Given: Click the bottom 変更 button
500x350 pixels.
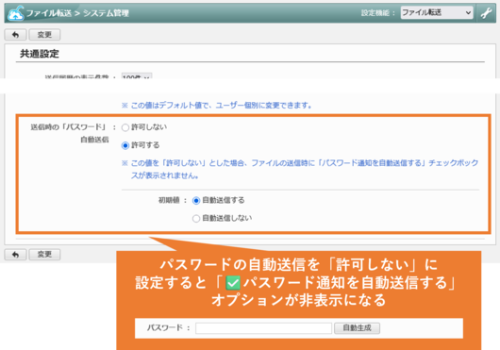Looking at the screenshot, I should (44, 255).
